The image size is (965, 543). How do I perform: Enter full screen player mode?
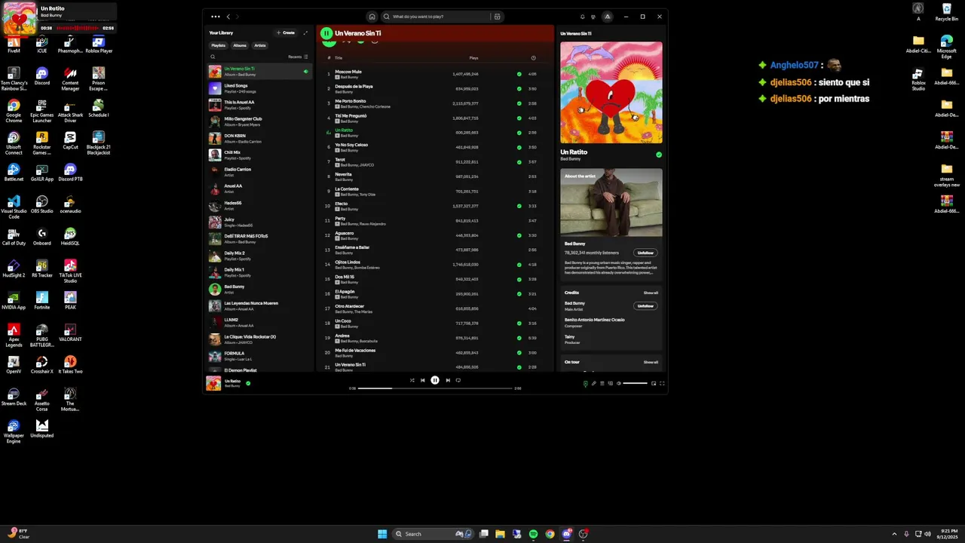point(662,383)
